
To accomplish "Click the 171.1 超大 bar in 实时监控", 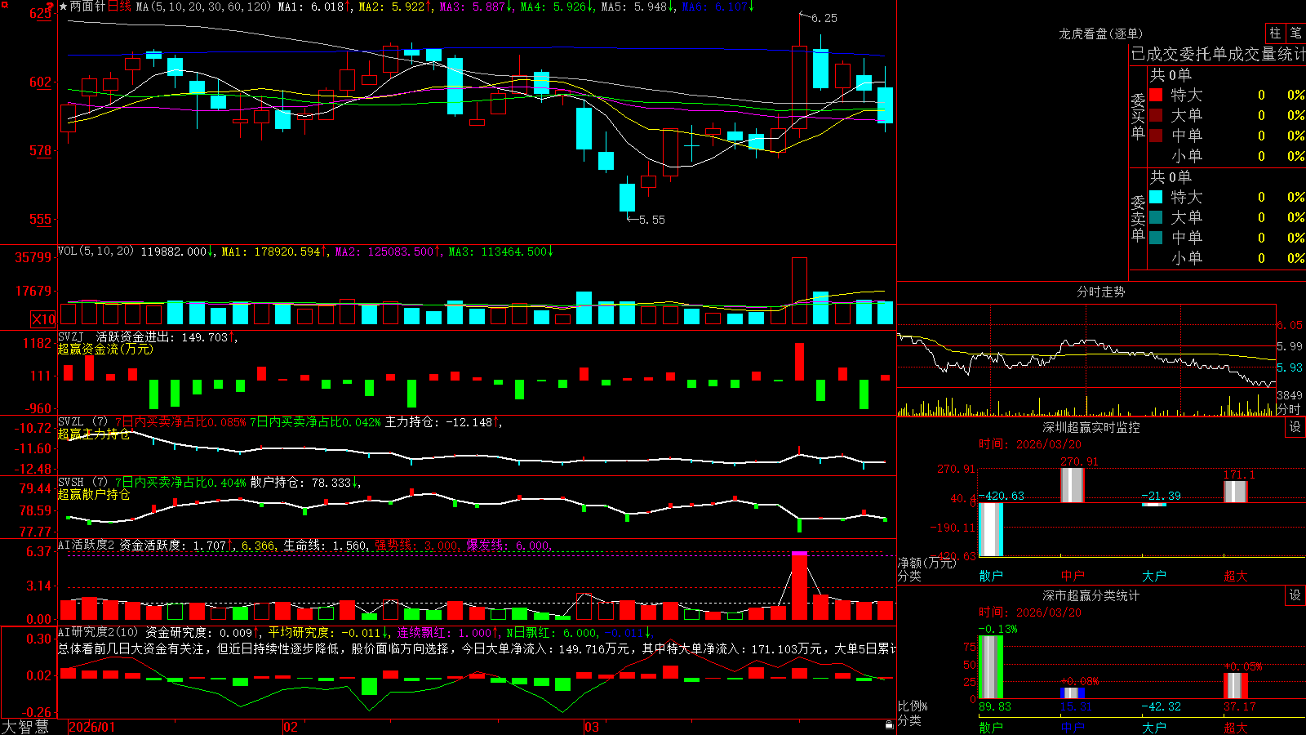I will click(1236, 492).
